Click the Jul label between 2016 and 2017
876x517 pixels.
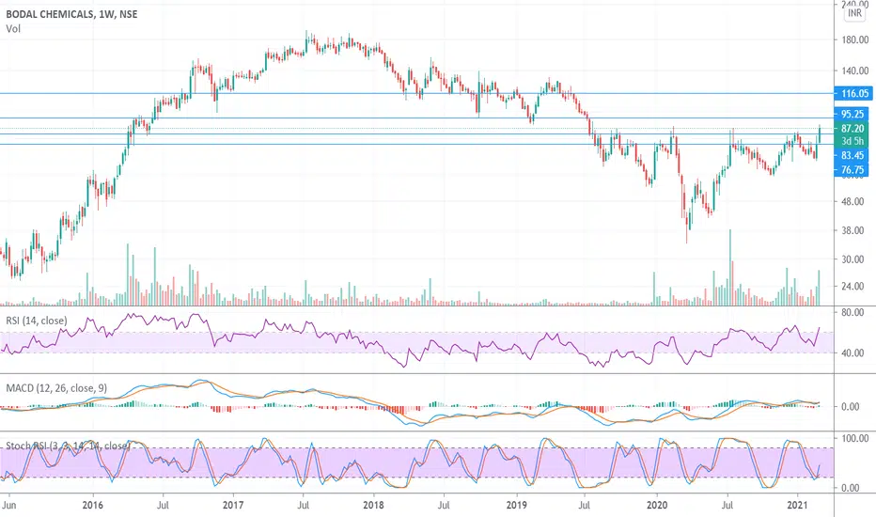tap(163, 506)
